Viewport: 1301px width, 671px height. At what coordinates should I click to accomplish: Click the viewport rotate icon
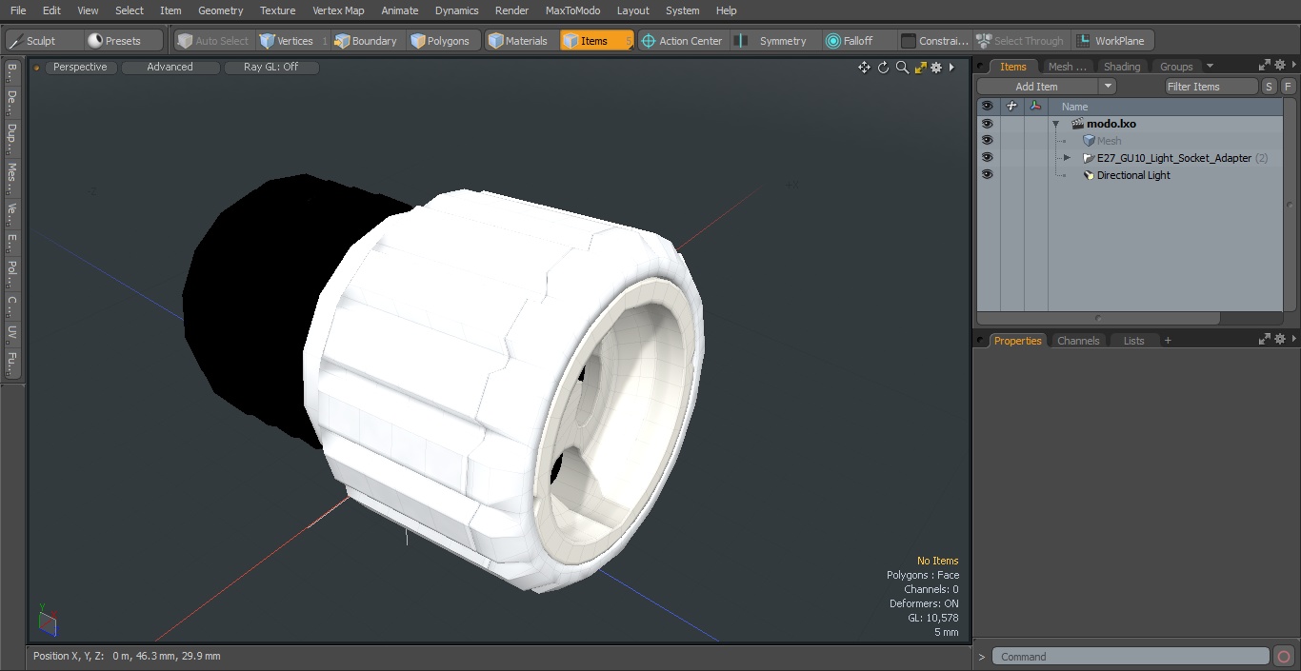pyautogui.click(x=883, y=68)
